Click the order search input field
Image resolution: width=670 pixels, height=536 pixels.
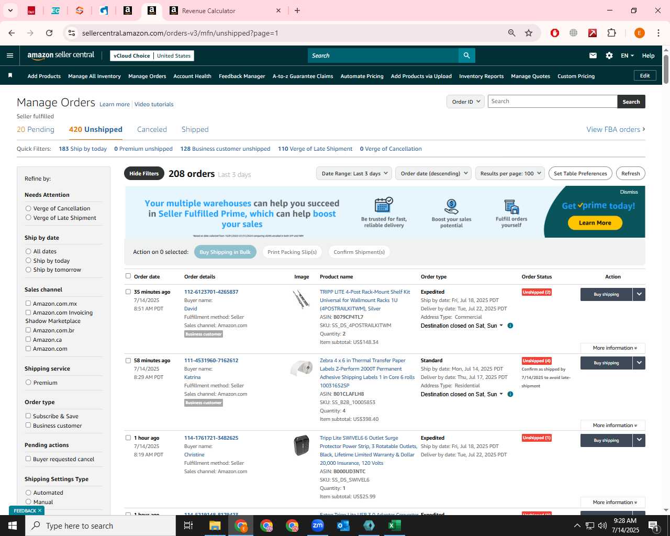(x=552, y=102)
